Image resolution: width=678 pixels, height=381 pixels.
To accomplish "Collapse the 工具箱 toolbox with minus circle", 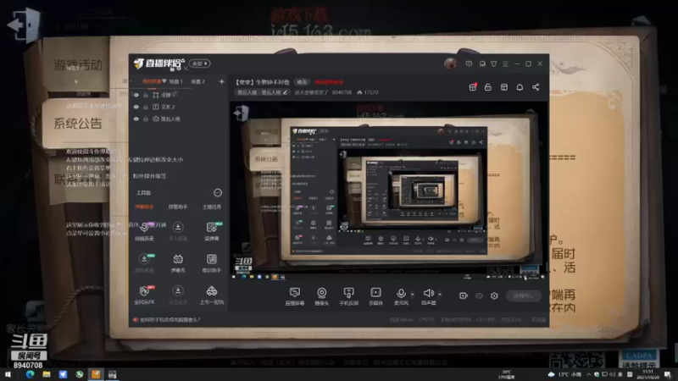I will [x=218, y=193].
